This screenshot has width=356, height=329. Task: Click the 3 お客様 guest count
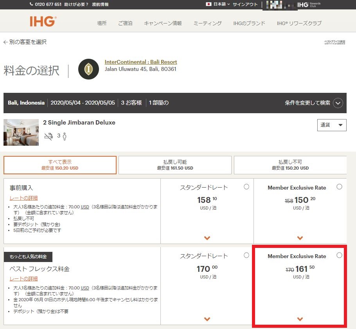(131, 103)
